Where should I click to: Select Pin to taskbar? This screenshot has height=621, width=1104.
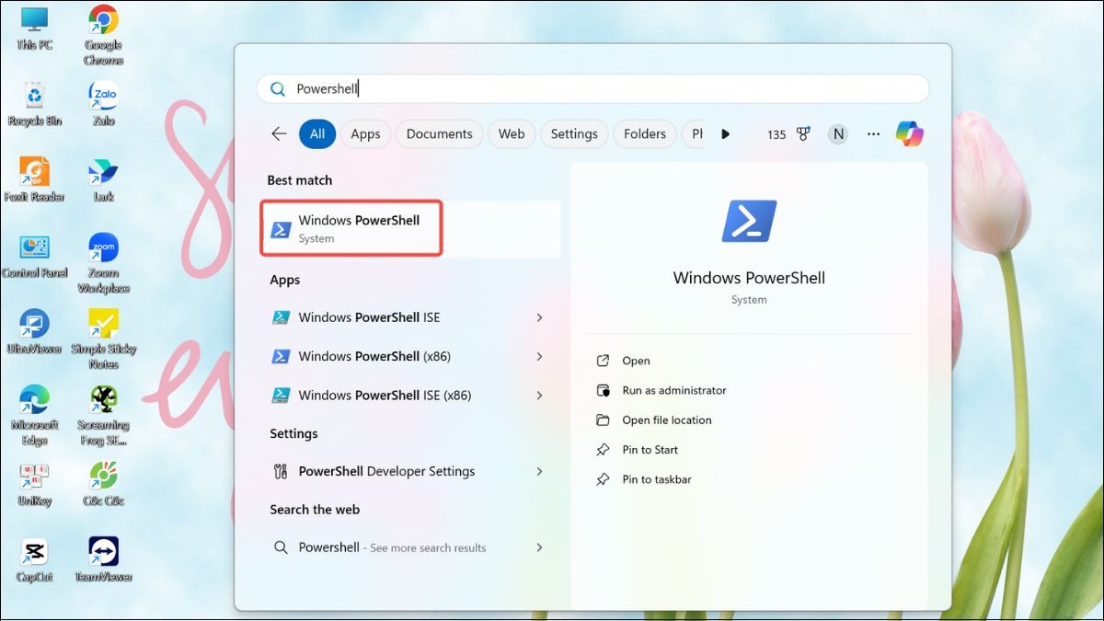(644, 479)
